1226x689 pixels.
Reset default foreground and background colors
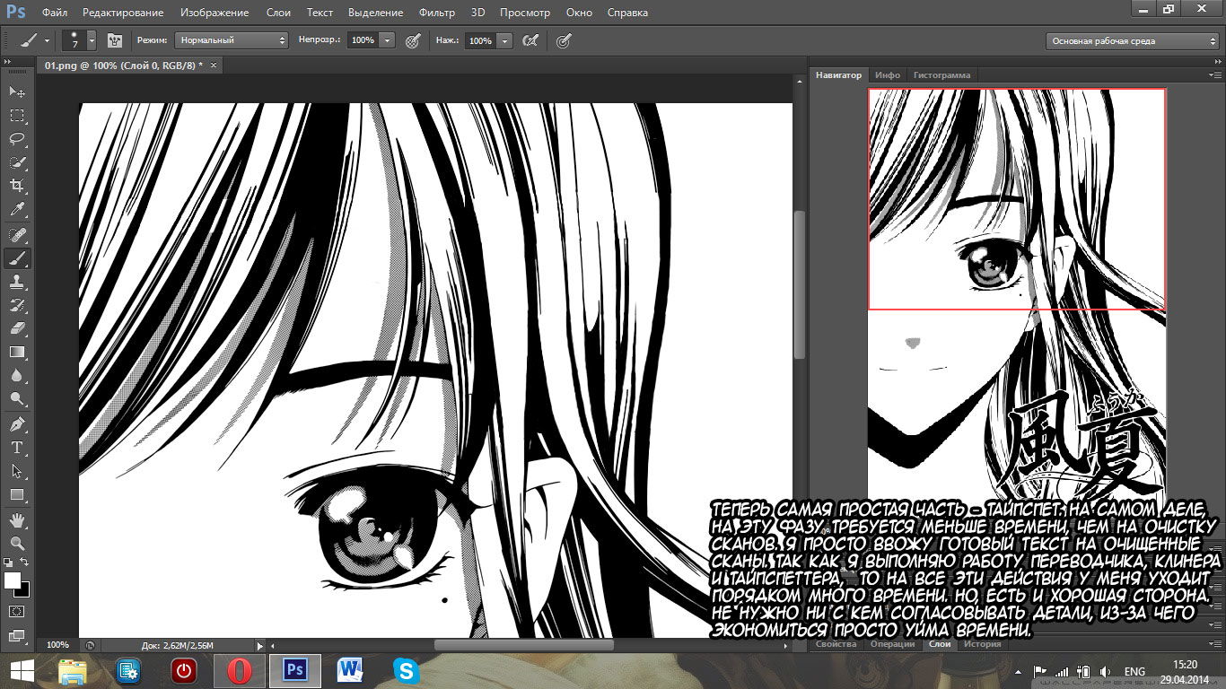9,562
